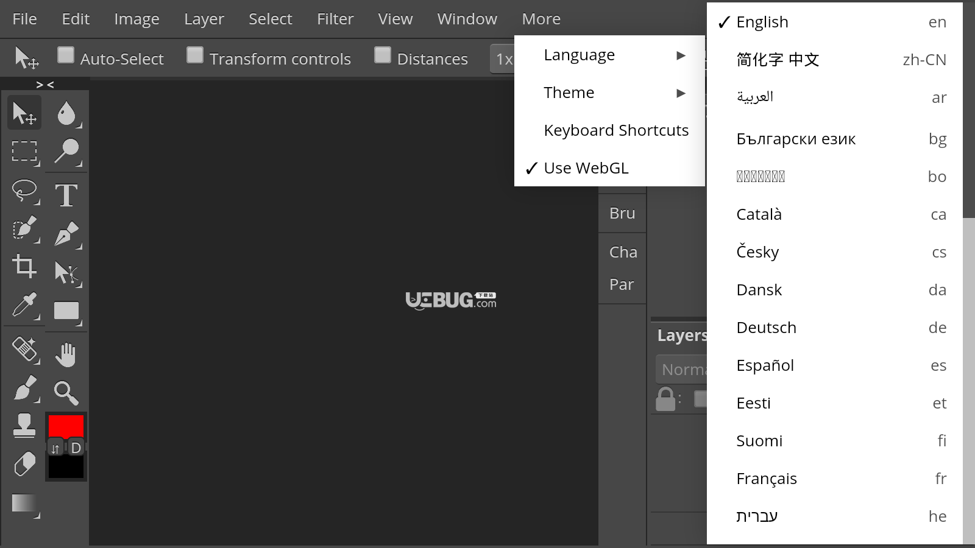Screen dimensions: 975x548
Task: Choose Tibetan (bo) language
Action: [835, 177]
